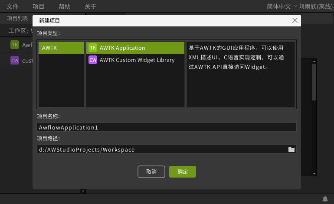Screen dimensions: 334x204
Task: Open notifications with the bell icon
Action: (325, 199)
